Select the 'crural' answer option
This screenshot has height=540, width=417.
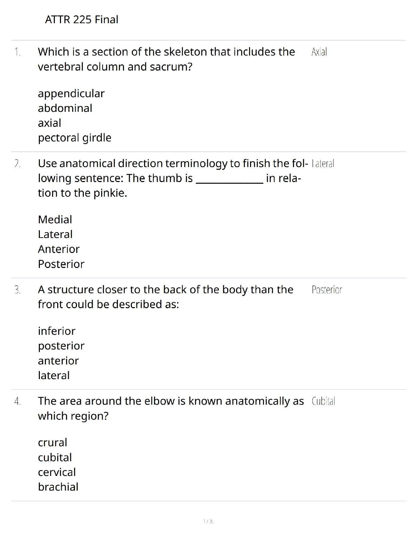pos(52,442)
